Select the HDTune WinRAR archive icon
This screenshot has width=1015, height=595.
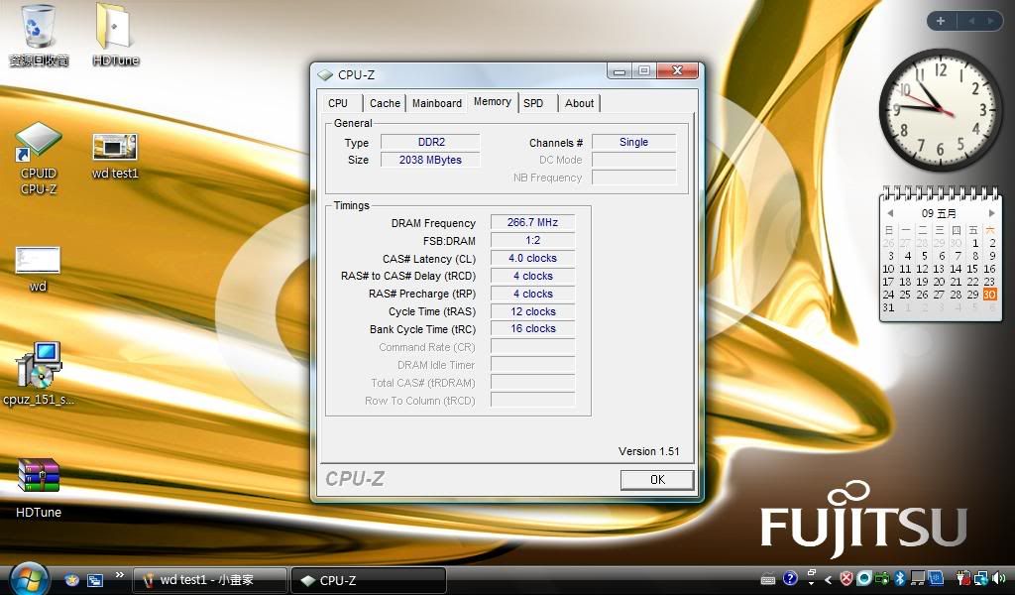coord(39,488)
